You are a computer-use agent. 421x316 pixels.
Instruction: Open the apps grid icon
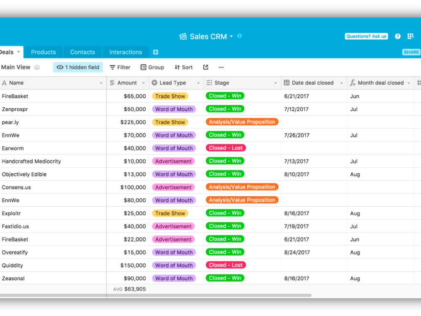click(x=410, y=36)
